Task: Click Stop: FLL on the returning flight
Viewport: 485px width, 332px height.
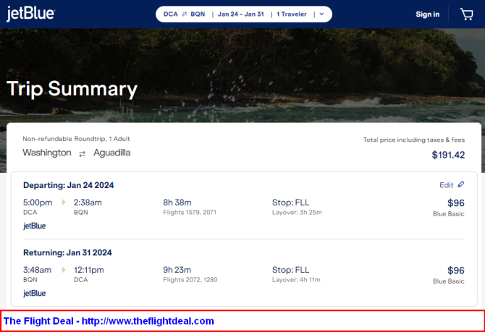Action: [x=290, y=270]
